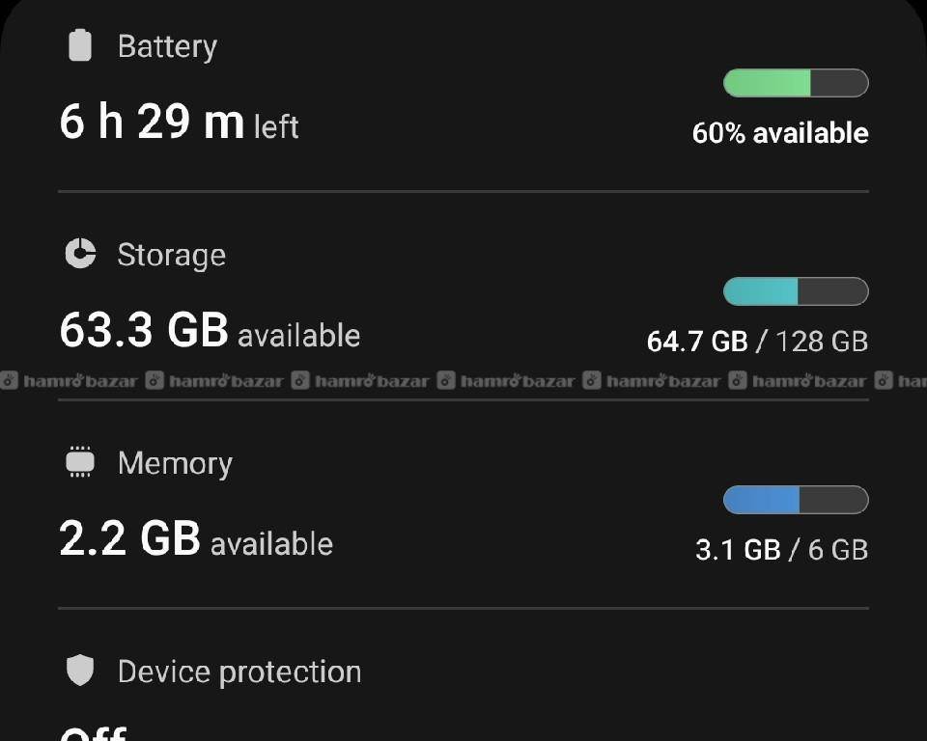Tap the Battery icon

80,45
